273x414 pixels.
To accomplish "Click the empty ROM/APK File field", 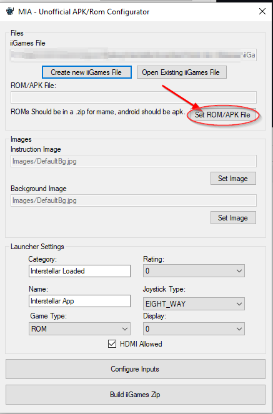I will pyautogui.click(x=133, y=97).
